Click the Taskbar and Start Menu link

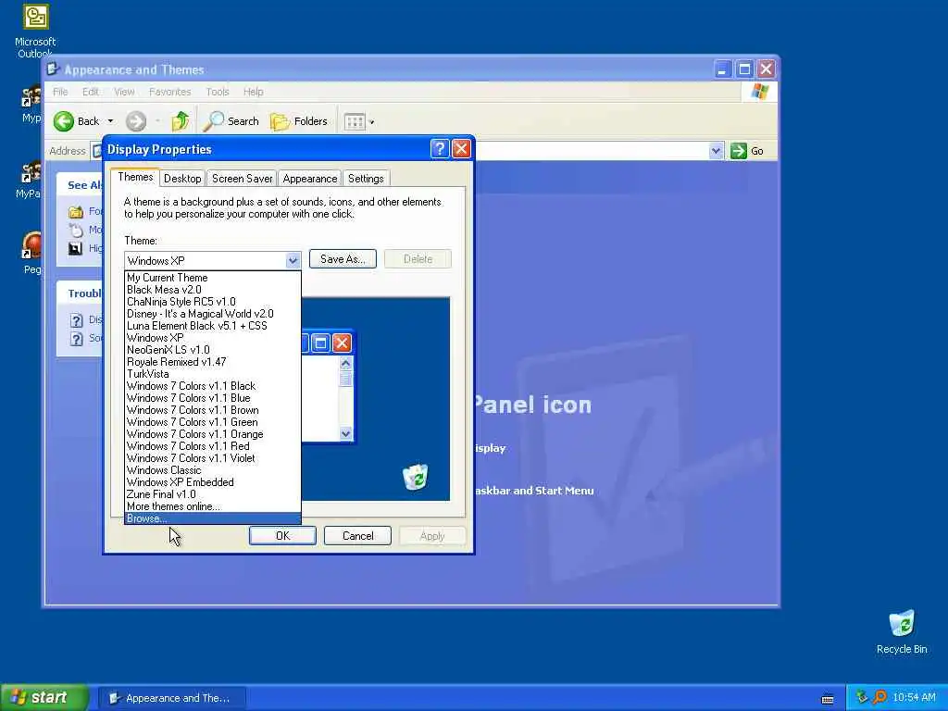click(534, 491)
